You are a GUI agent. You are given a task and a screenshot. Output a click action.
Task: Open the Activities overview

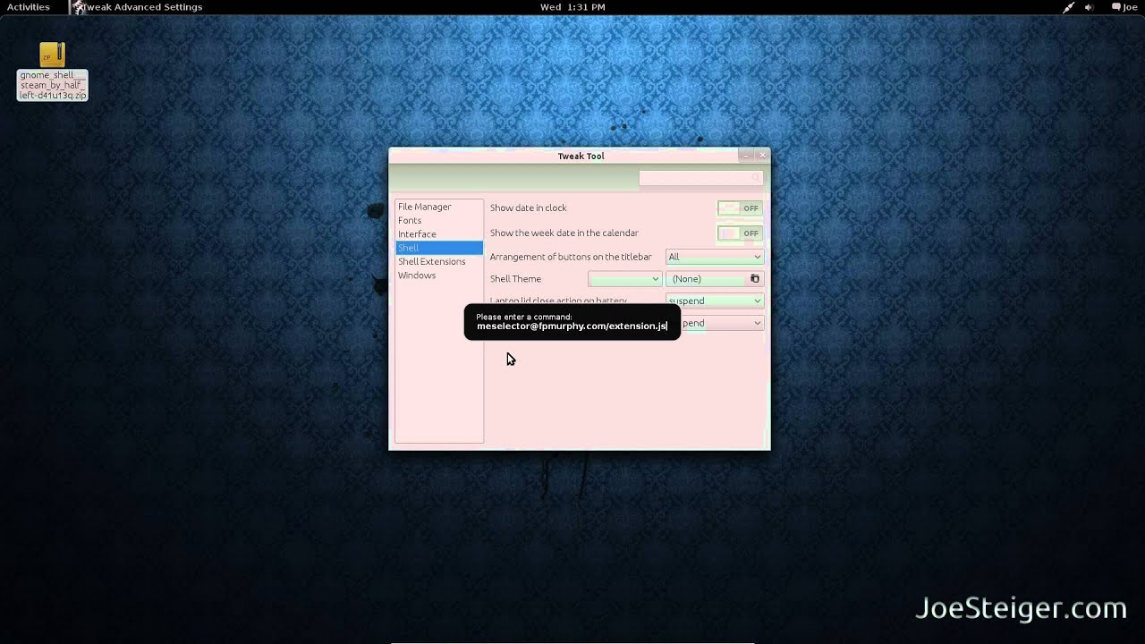29,7
